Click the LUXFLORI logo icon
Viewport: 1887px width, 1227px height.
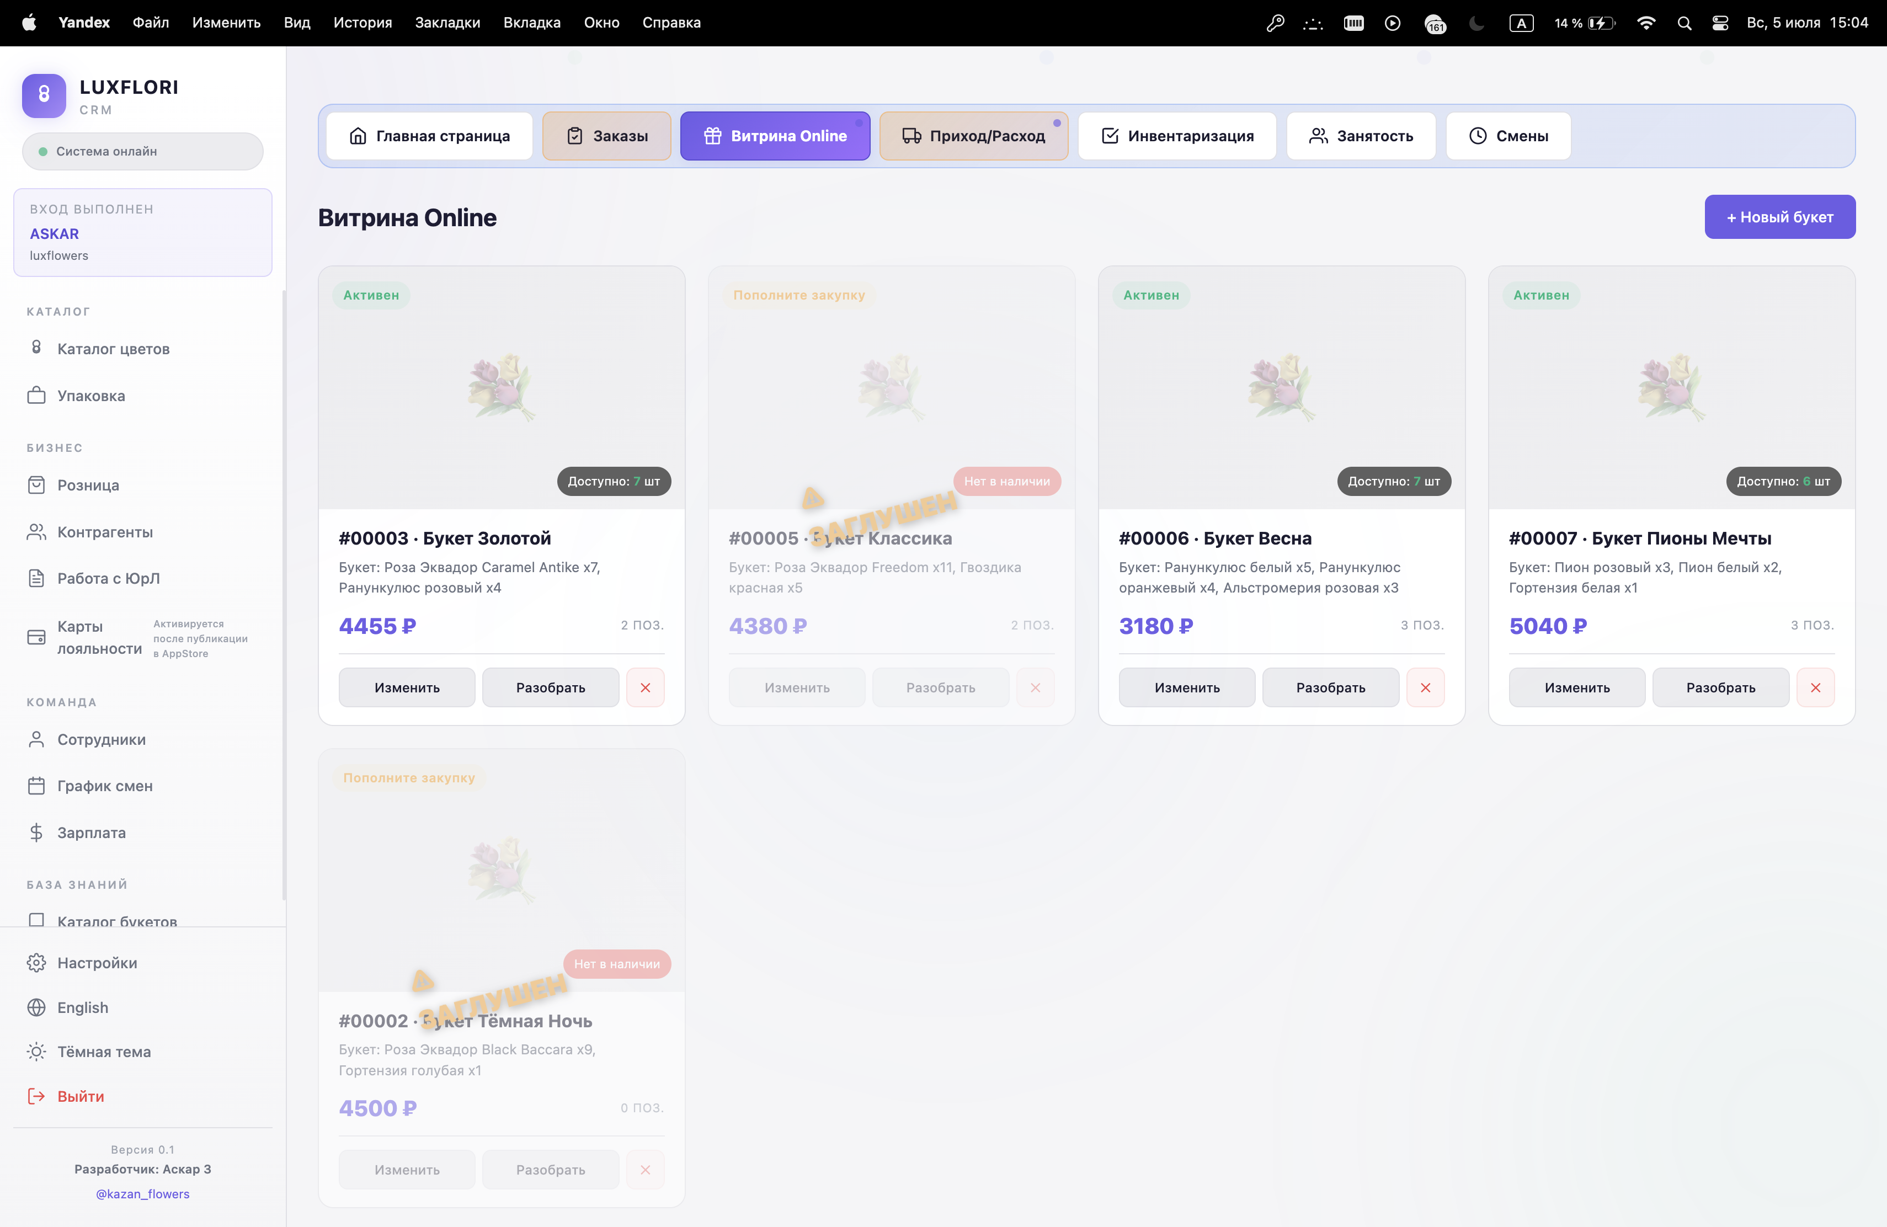[x=44, y=96]
